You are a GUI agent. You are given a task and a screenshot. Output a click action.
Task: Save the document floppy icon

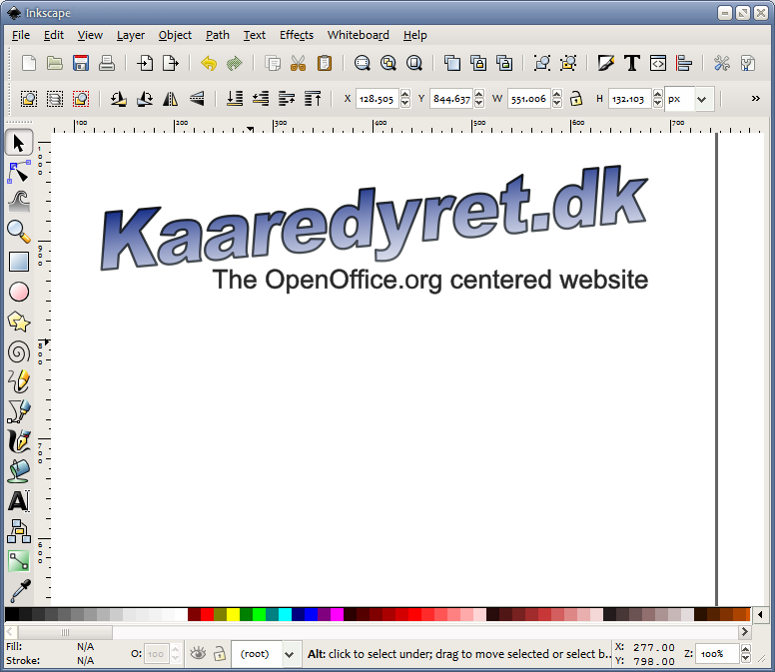(x=81, y=63)
